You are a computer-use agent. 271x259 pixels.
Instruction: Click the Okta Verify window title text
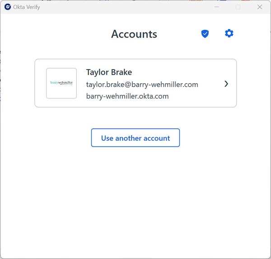pos(27,7)
